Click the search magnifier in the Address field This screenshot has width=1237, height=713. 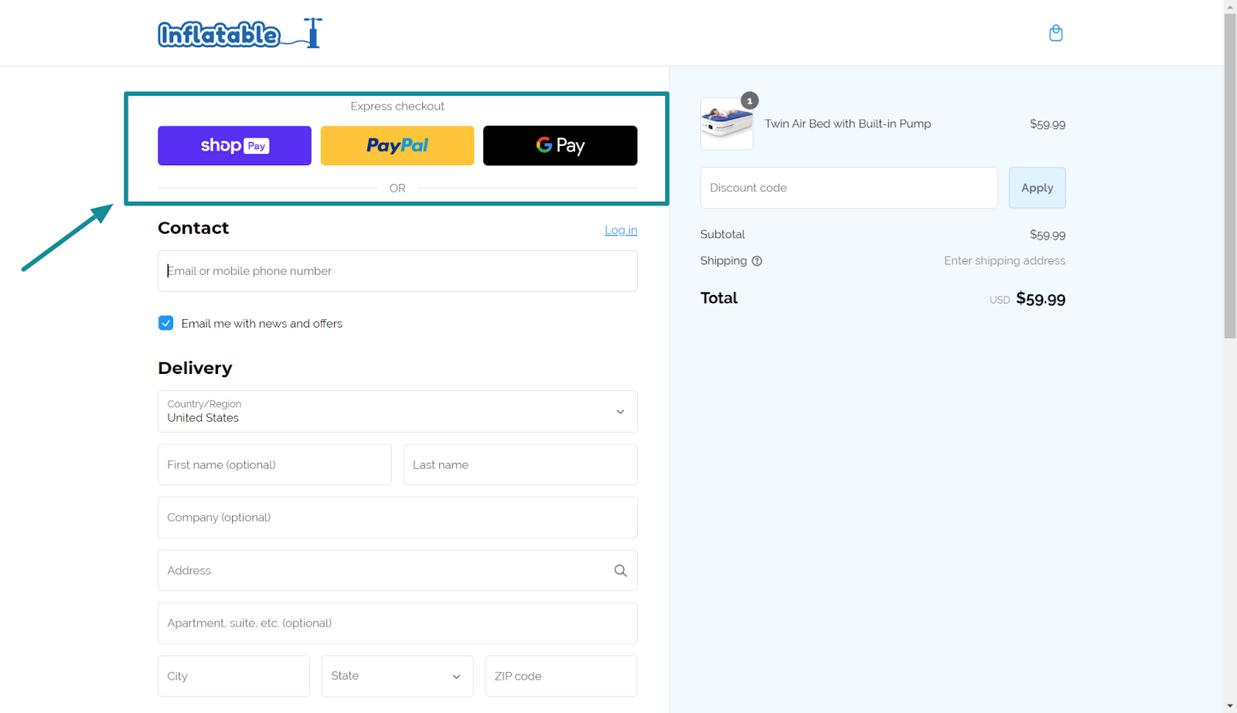click(619, 570)
